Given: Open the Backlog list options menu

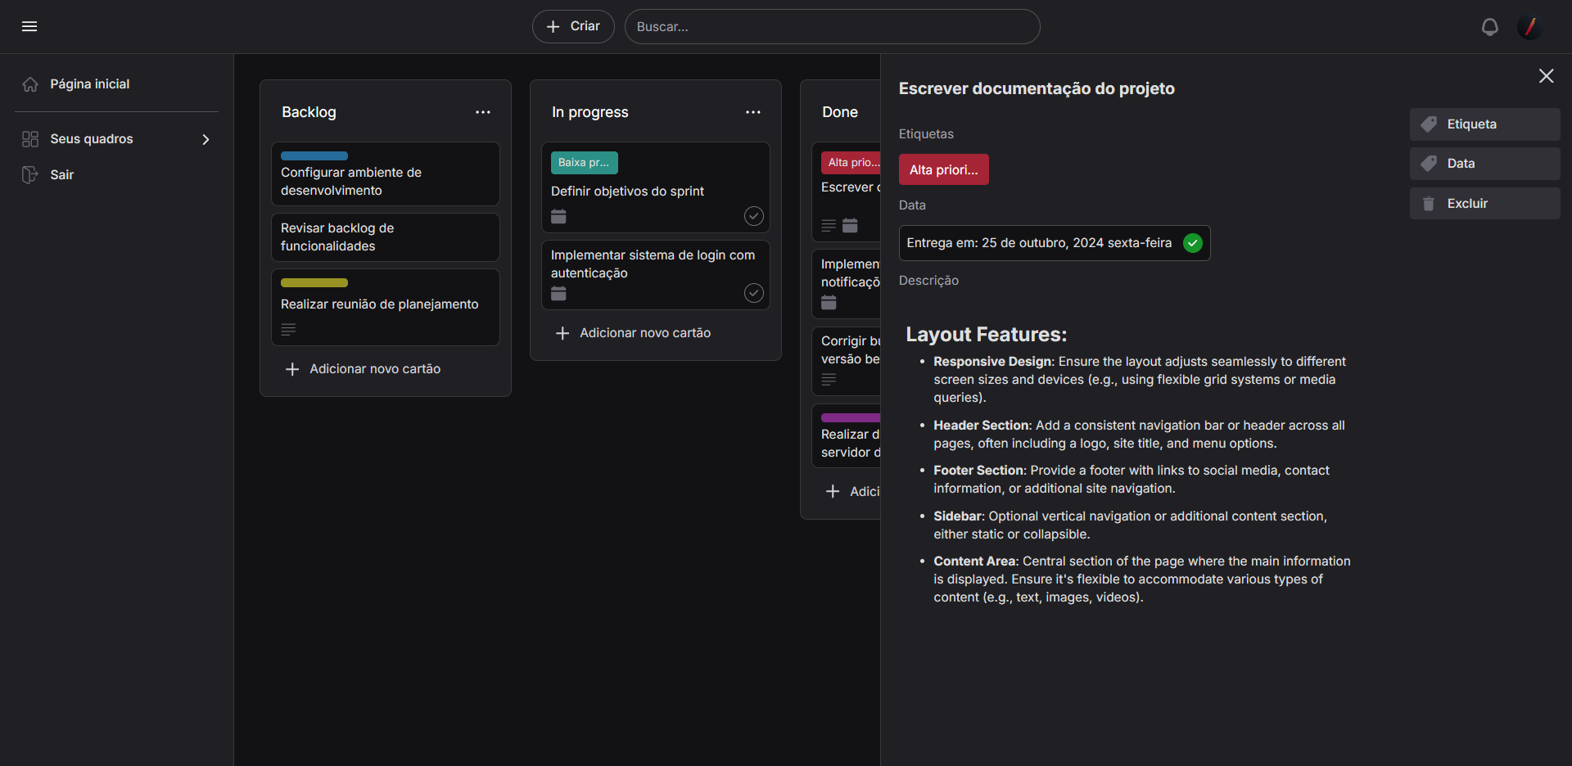Looking at the screenshot, I should click(x=483, y=112).
